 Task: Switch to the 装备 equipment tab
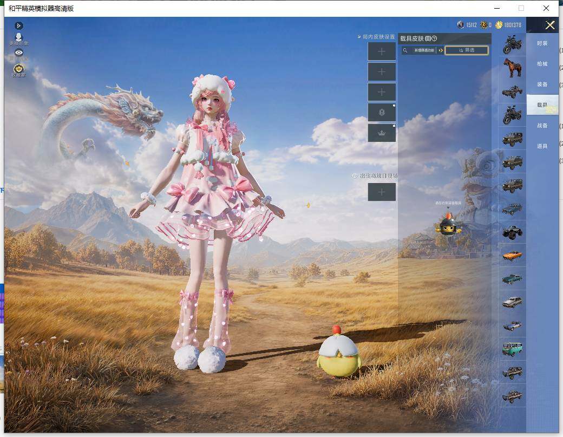(542, 84)
